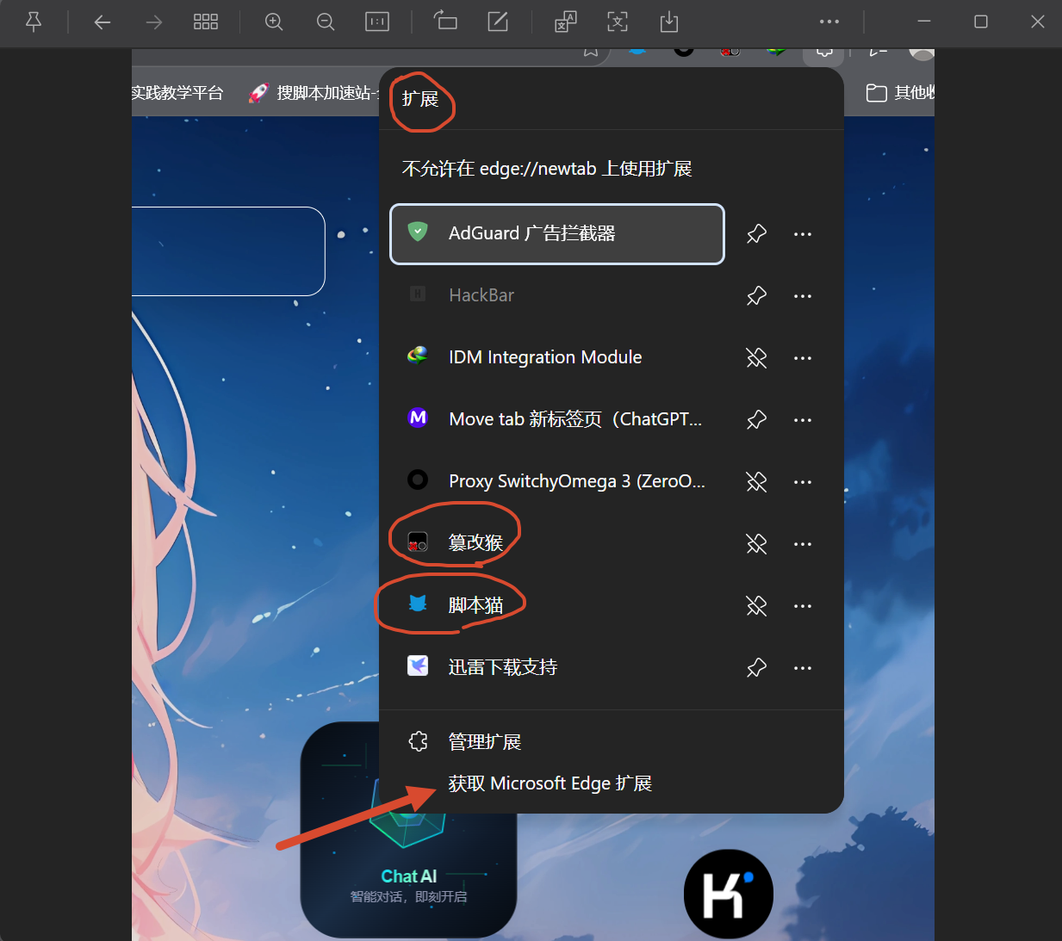Viewport: 1062px width, 941px height.
Task: Go to next image with forward arrow
Action: click(x=154, y=22)
